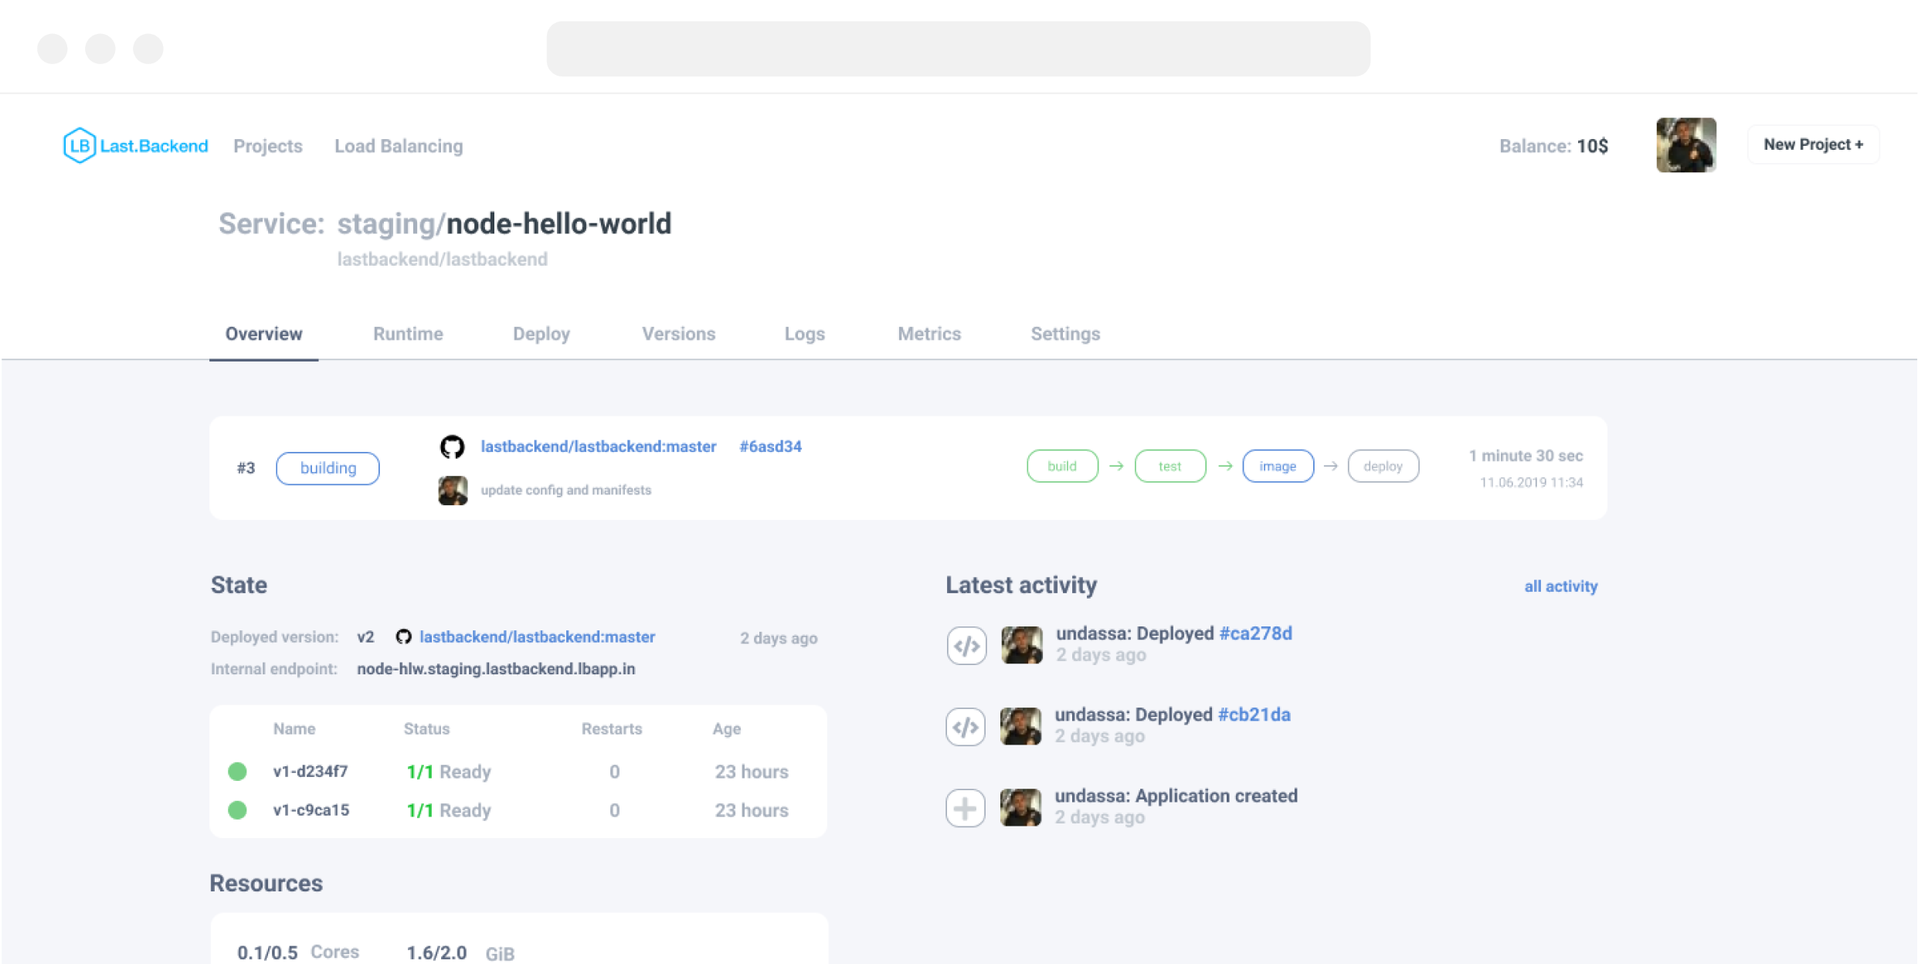Click the image pipeline stage icon
1918x964 pixels.
tap(1280, 467)
